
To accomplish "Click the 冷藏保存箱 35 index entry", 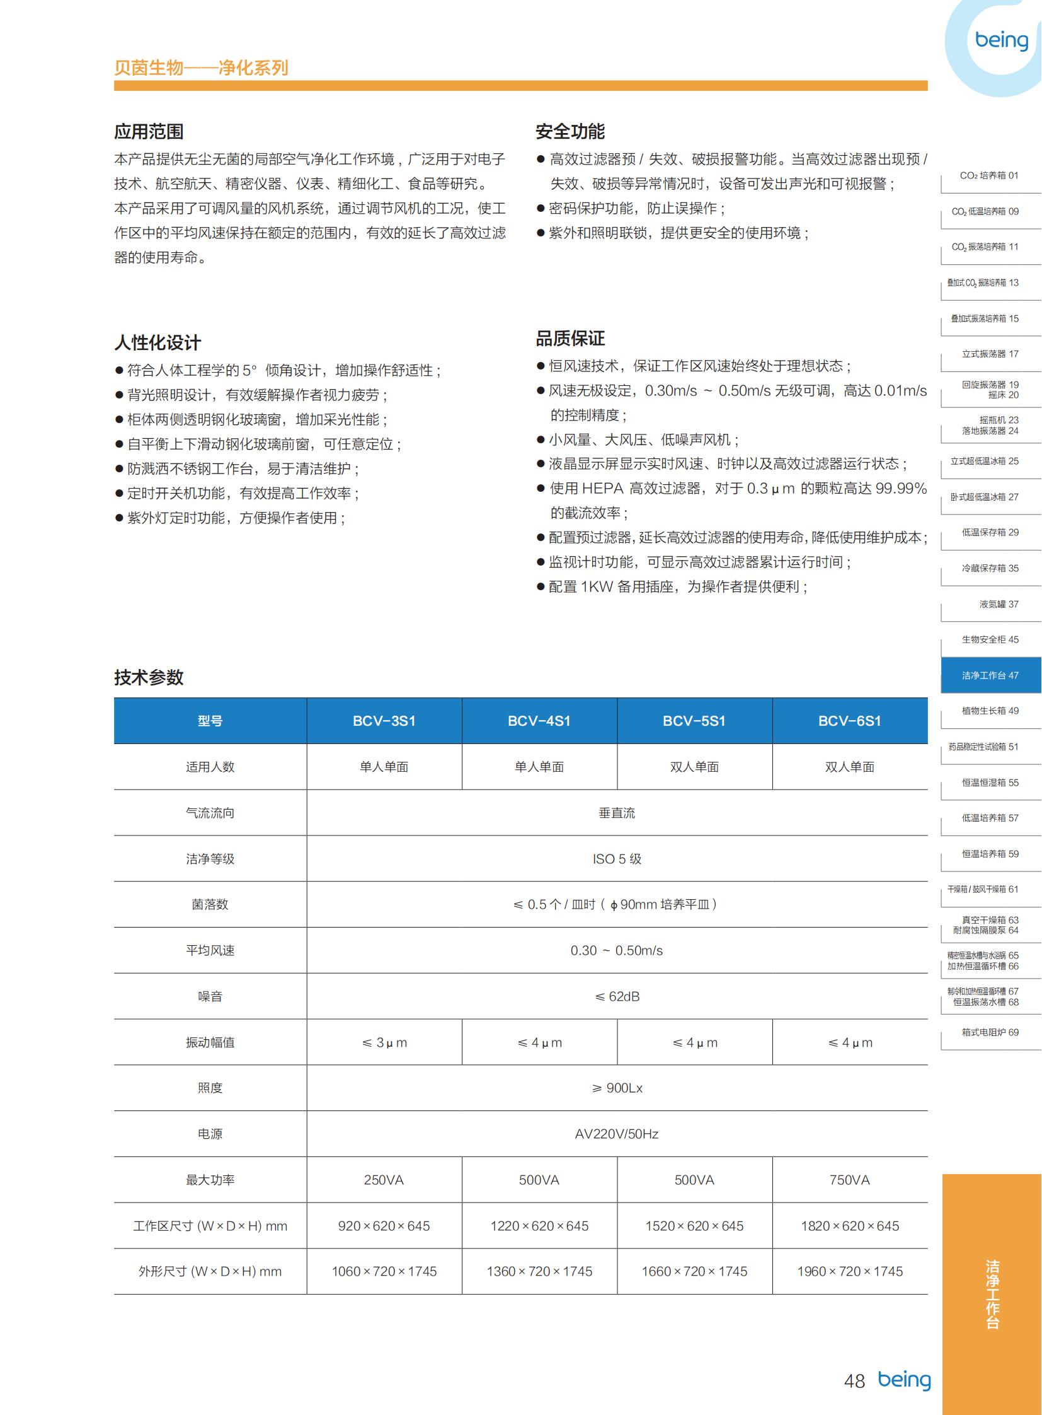I will (x=990, y=568).
